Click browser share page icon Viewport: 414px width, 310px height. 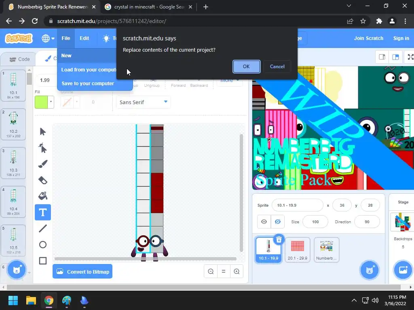[350, 21]
